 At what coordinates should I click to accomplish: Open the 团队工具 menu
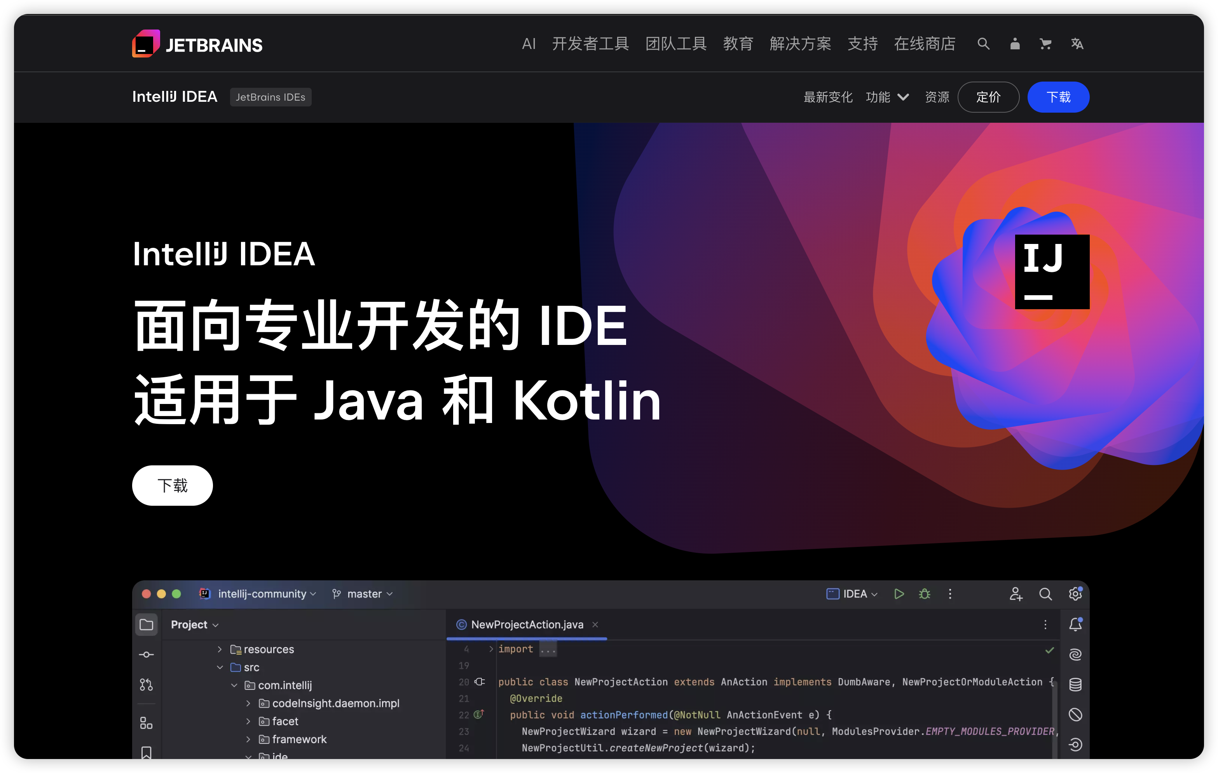pyautogui.click(x=676, y=44)
